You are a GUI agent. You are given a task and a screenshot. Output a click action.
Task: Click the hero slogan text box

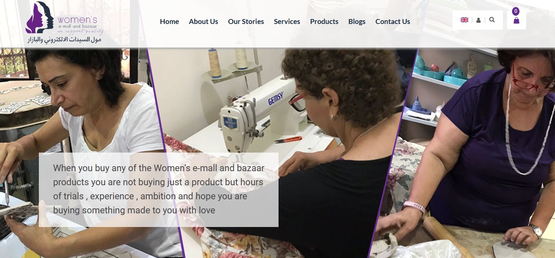tap(159, 190)
